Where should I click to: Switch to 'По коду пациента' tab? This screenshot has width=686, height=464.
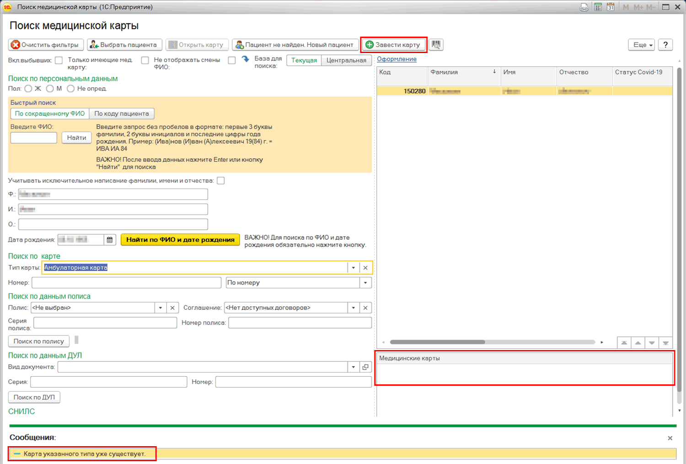click(x=122, y=113)
